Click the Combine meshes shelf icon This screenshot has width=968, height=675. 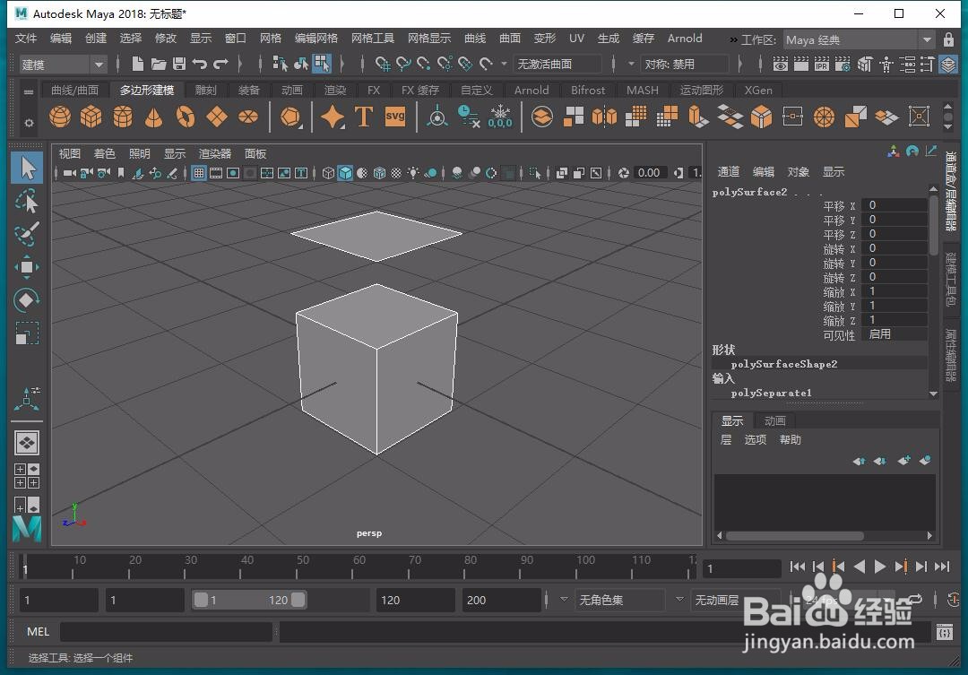[542, 117]
